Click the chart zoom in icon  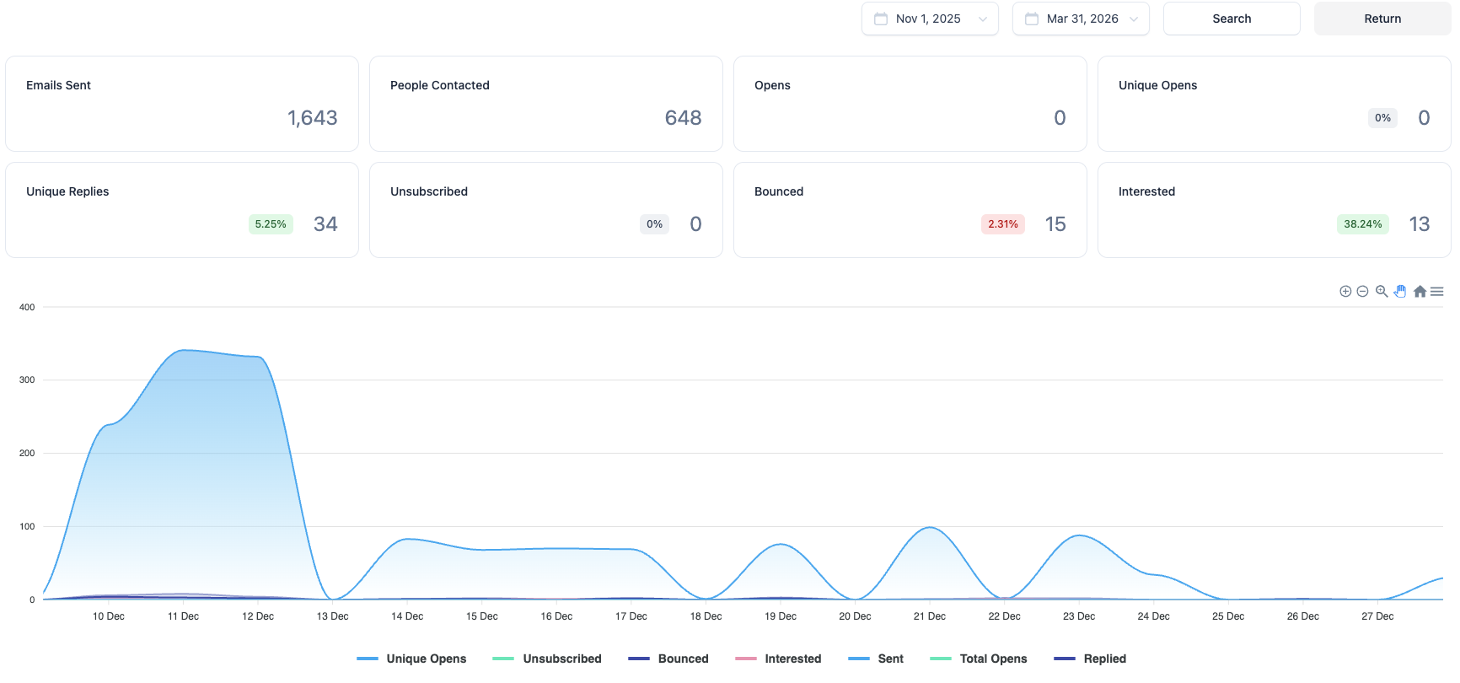pyautogui.click(x=1345, y=292)
